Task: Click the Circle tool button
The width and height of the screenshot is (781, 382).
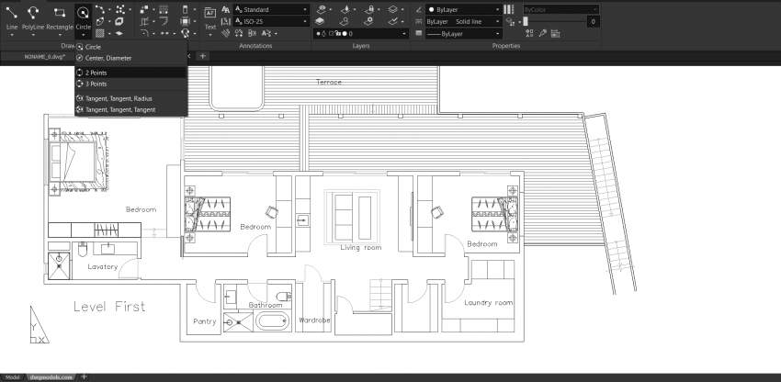Action: coord(84,17)
